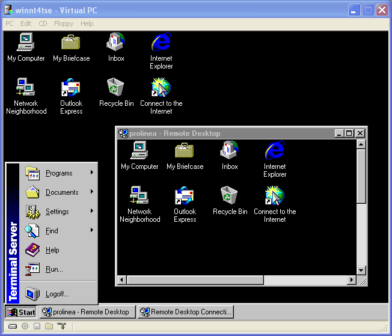Open Help from the Start menu
The width and height of the screenshot is (392, 336).
pos(58,250)
